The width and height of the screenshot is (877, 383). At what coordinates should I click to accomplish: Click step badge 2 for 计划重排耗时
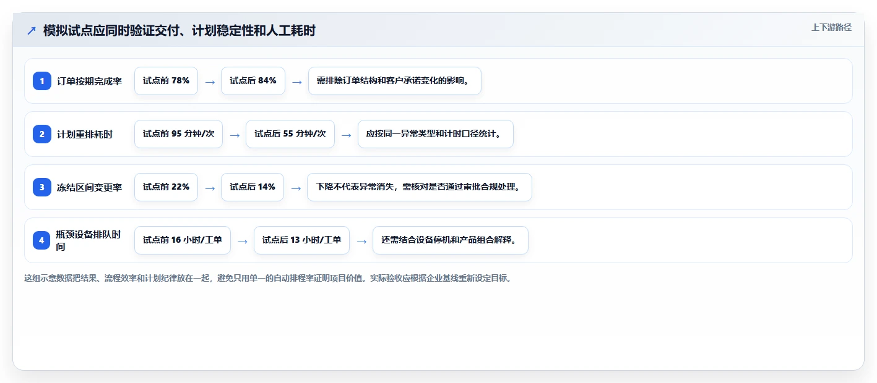point(42,134)
